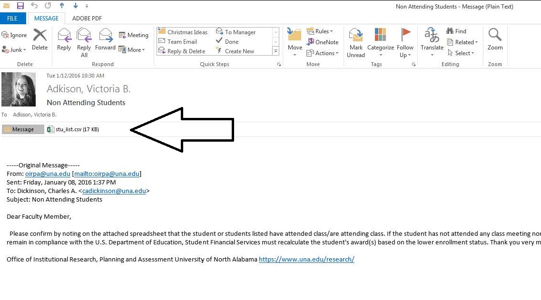This screenshot has height=300, width=541.
Task: Open the FILE tab
Action: point(12,19)
